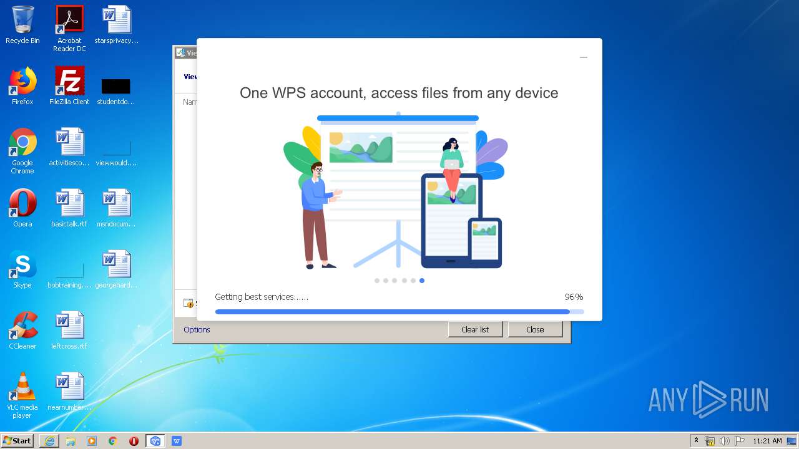799x449 pixels.
Task: Launch Opera browser shortcut
Action: pos(22,208)
